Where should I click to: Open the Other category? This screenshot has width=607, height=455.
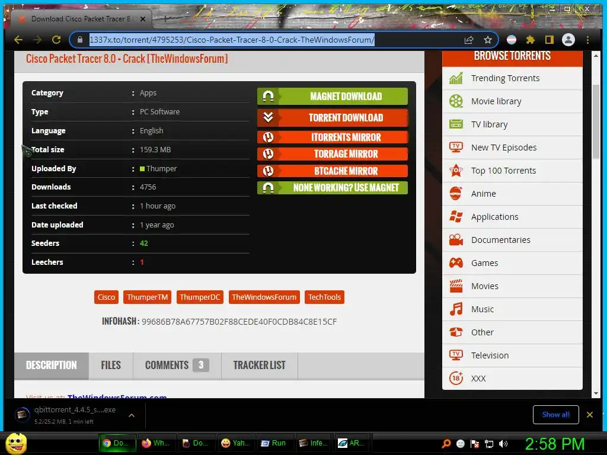point(512,332)
